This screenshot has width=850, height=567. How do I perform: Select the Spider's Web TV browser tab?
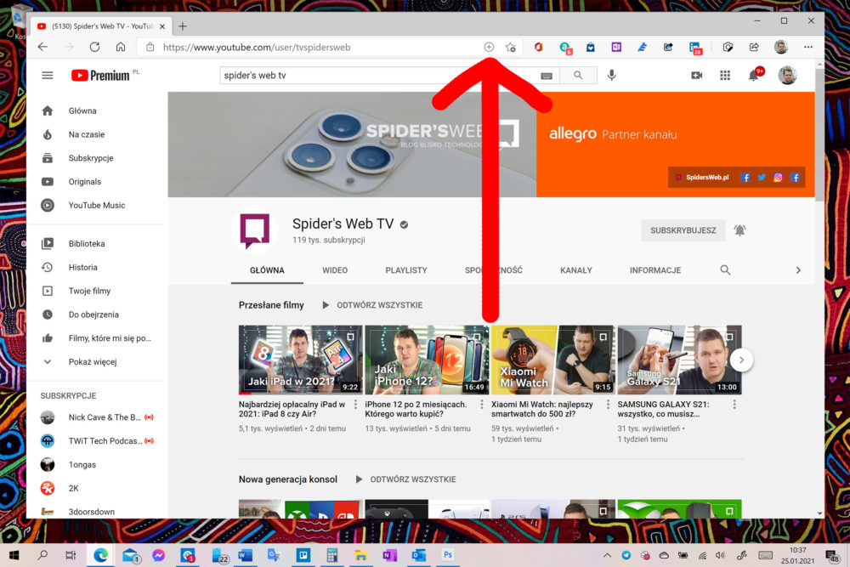tap(101, 26)
